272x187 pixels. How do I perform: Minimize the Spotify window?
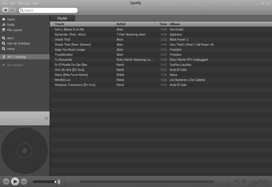pos(258,4)
